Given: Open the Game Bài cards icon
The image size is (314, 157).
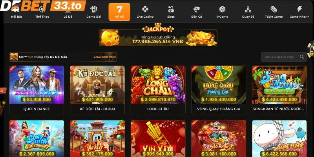Looking at the screenshot, I should (94, 9).
